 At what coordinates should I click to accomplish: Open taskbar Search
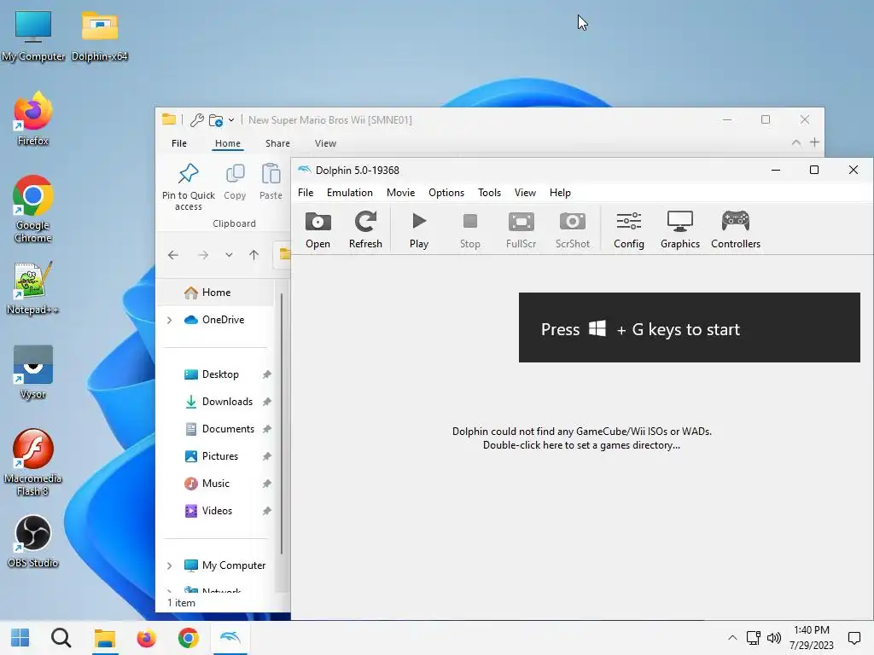(x=61, y=638)
